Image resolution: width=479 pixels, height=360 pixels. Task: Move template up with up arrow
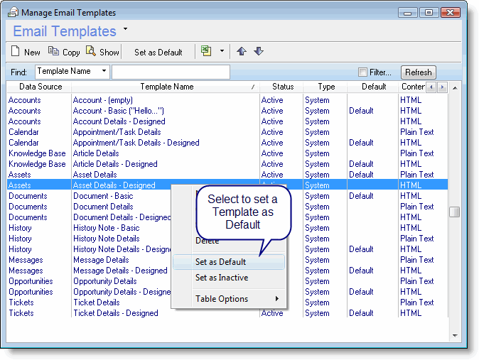click(242, 51)
